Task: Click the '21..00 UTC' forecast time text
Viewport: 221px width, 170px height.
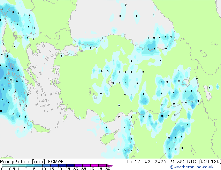Action: click(183, 162)
